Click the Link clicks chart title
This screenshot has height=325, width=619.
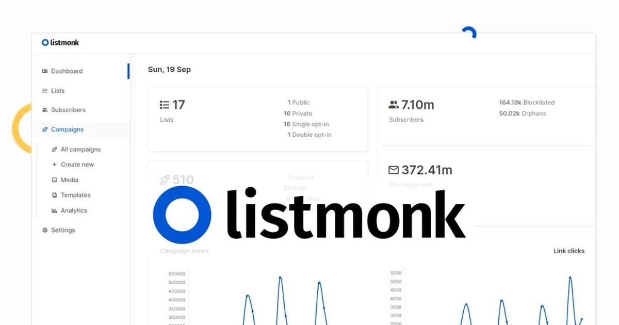[x=569, y=251]
